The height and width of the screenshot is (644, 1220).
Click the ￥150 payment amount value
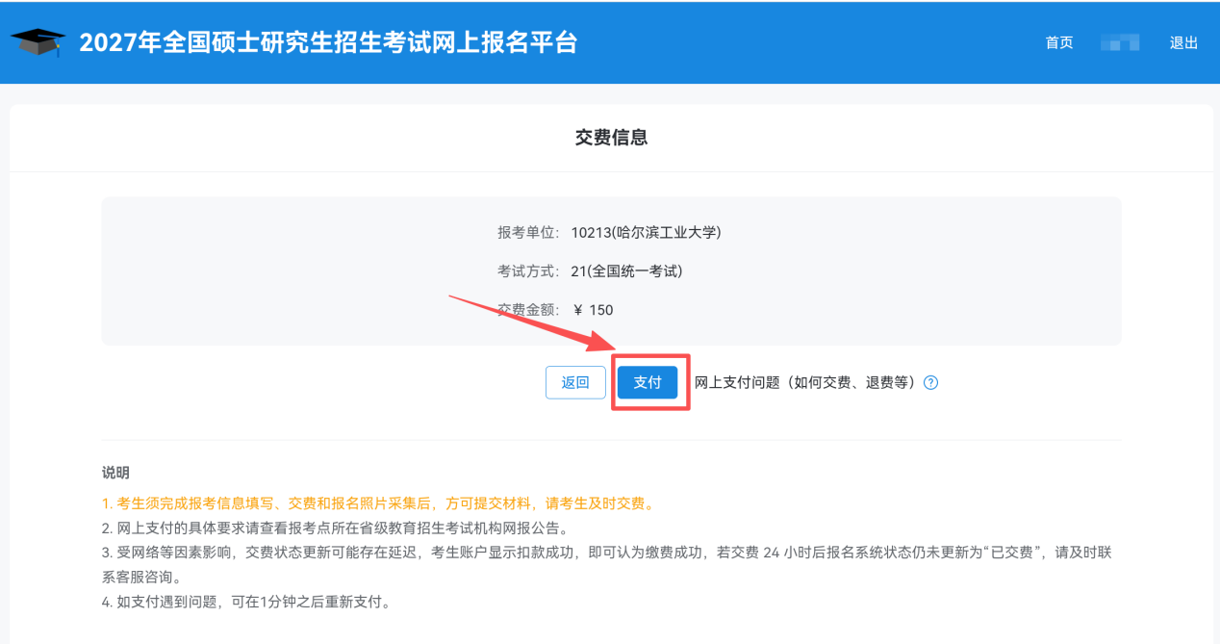pos(592,310)
